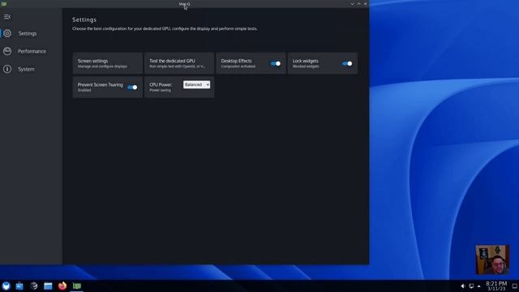
Task: Open the System section
Action: pos(26,69)
